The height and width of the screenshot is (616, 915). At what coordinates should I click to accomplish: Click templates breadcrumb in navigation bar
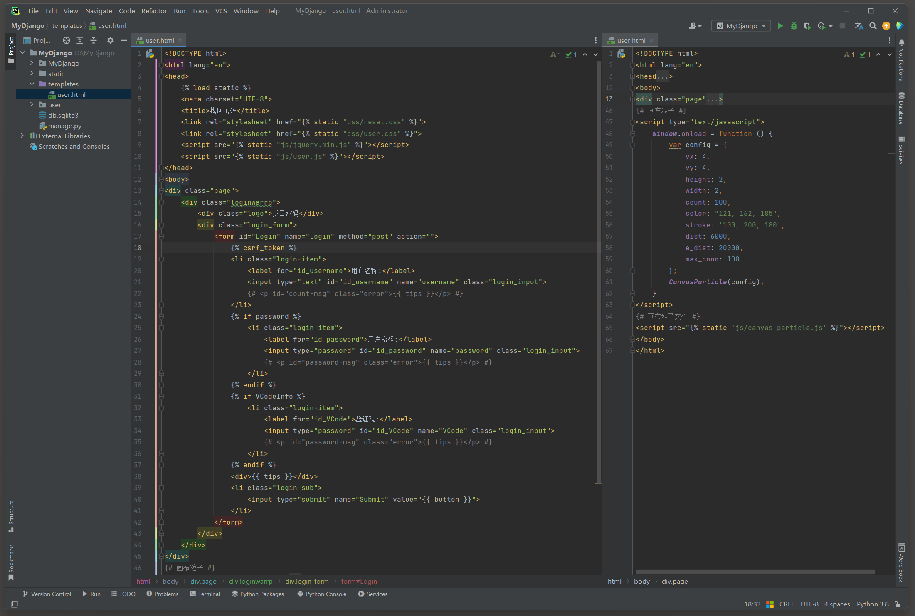[67, 26]
